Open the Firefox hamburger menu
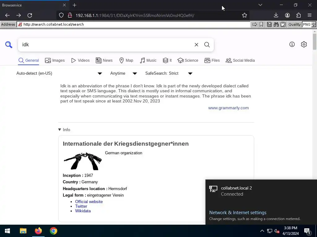The width and height of the screenshot is (317, 237). 310,15
